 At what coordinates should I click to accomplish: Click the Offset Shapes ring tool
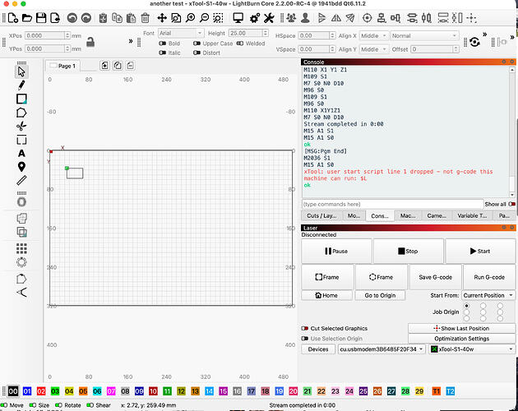click(x=21, y=202)
